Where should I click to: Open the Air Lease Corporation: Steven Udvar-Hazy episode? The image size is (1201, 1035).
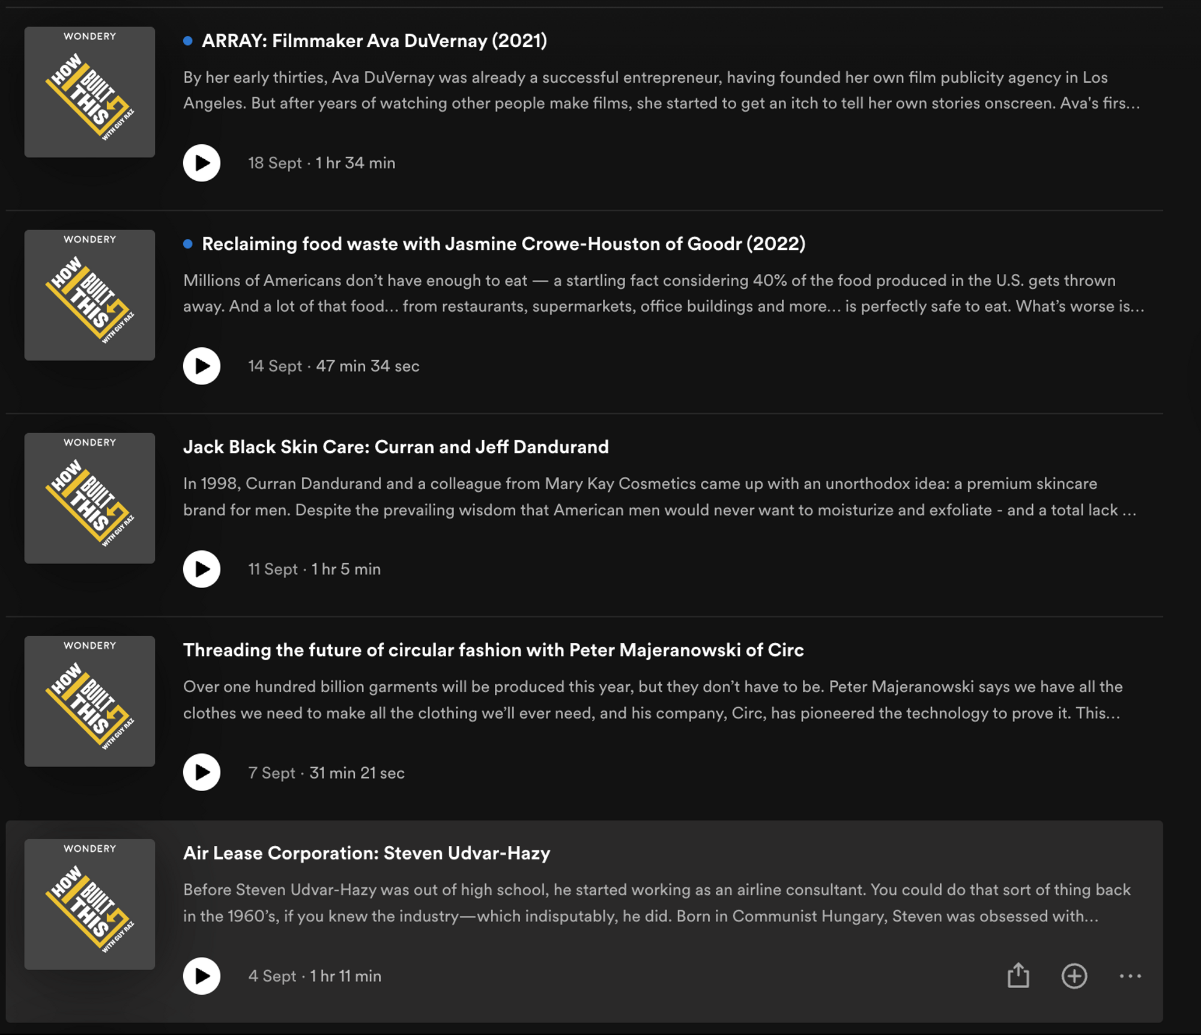(366, 852)
